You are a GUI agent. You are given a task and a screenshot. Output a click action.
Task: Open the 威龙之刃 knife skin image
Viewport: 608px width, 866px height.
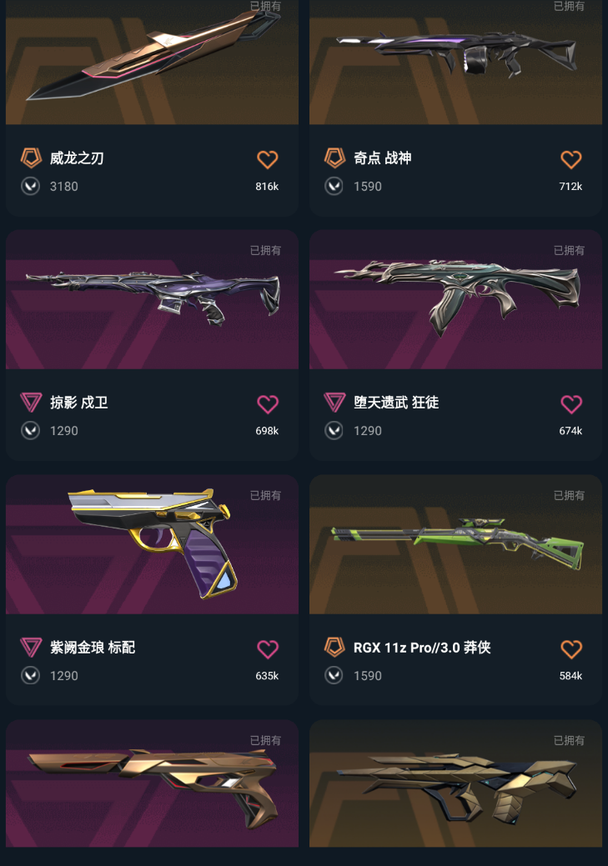(152, 62)
